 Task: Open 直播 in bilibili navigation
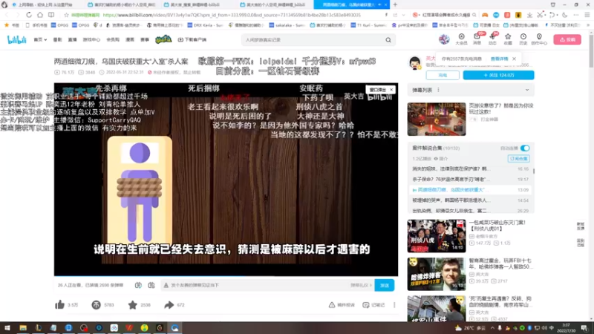72,39
